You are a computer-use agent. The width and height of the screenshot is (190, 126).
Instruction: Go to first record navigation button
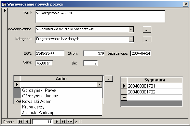coord(21,121)
